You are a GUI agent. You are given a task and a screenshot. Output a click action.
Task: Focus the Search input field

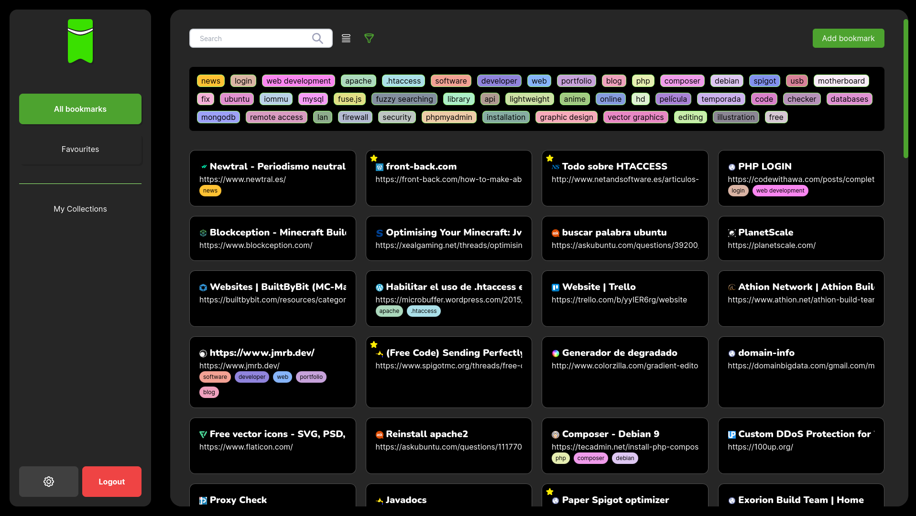[x=253, y=38]
